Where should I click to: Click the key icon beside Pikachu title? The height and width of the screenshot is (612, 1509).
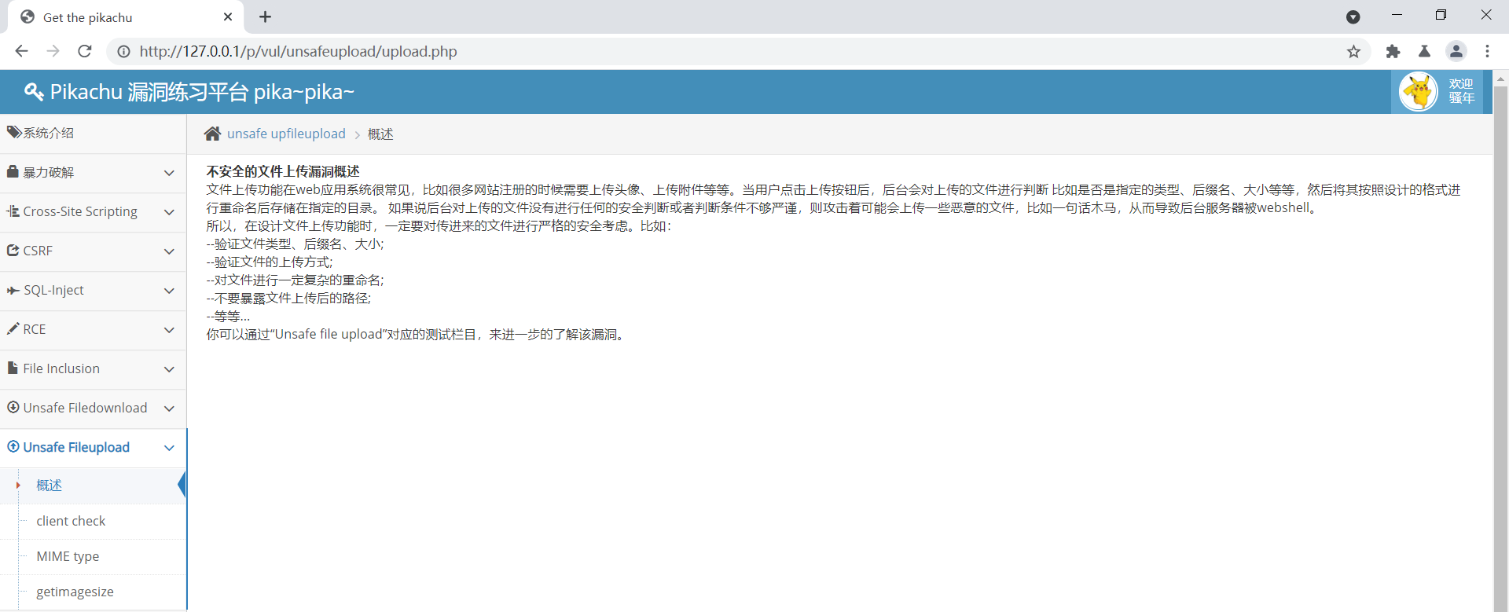(34, 92)
